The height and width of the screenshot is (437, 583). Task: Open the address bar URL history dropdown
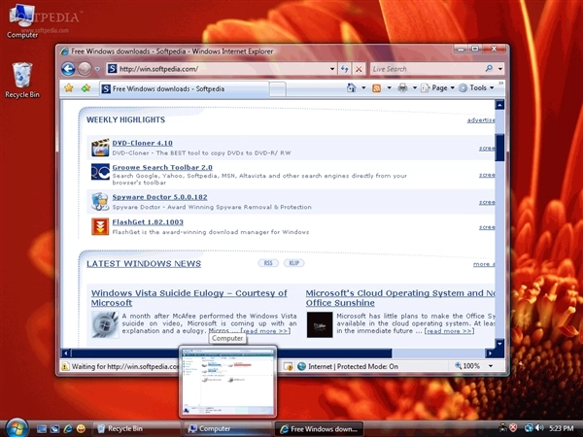click(x=330, y=69)
